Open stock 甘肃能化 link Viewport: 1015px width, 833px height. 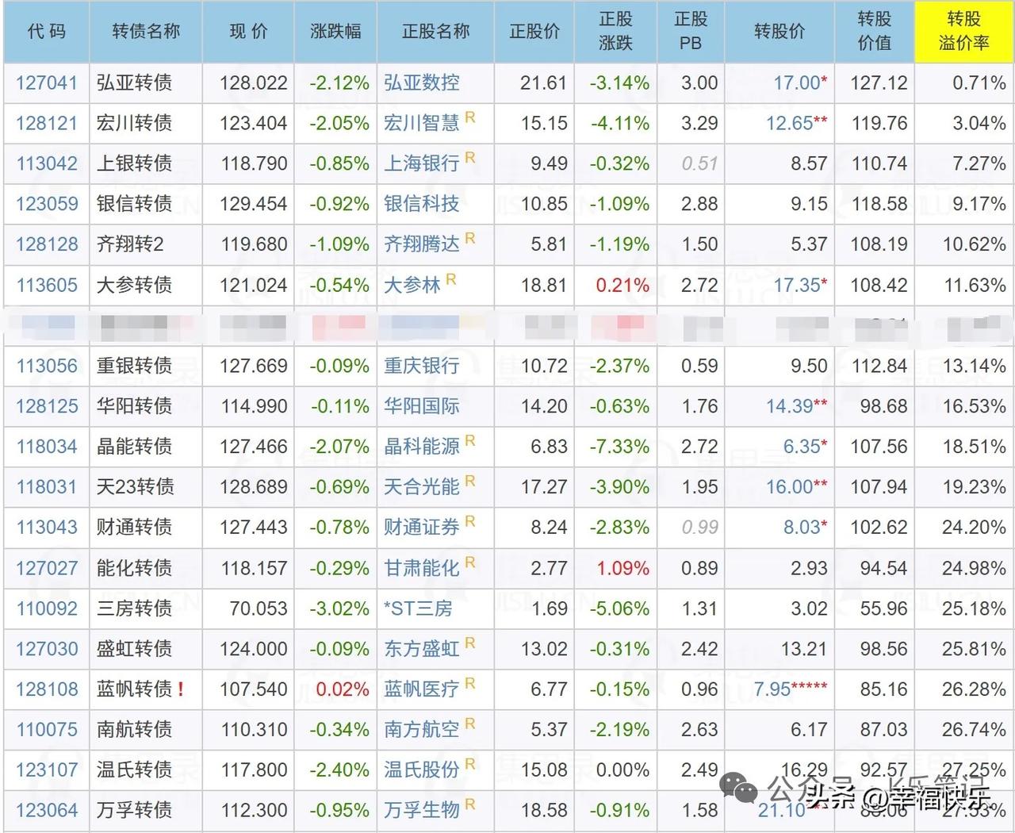point(421,568)
